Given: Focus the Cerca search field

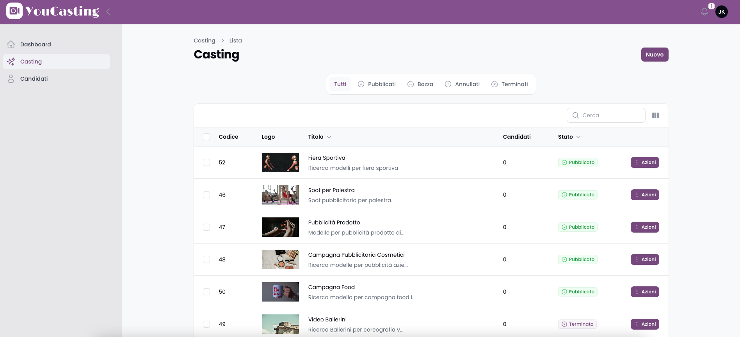Looking at the screenshot, I should [x=606, y=115].
